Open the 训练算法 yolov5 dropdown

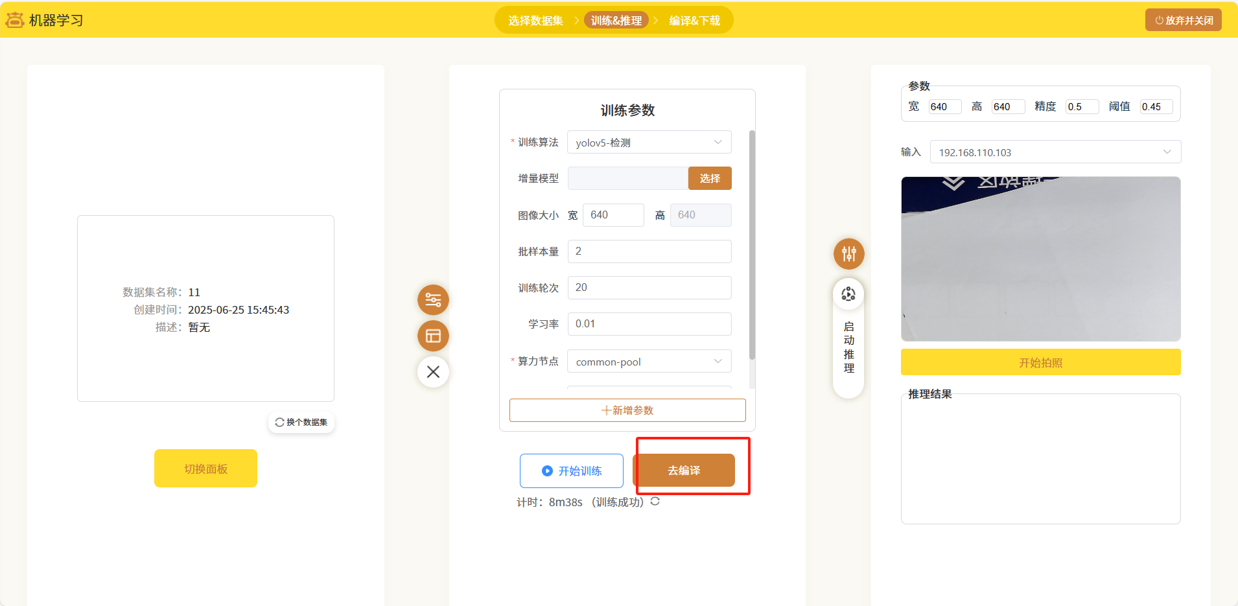(x=649, y=143)
